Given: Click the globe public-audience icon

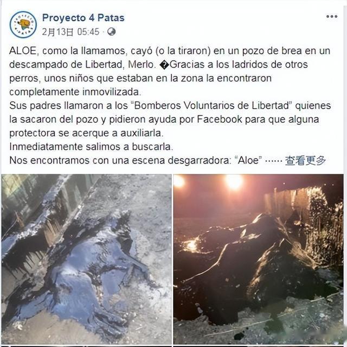Looking at the screenshot, I should 112,31.
